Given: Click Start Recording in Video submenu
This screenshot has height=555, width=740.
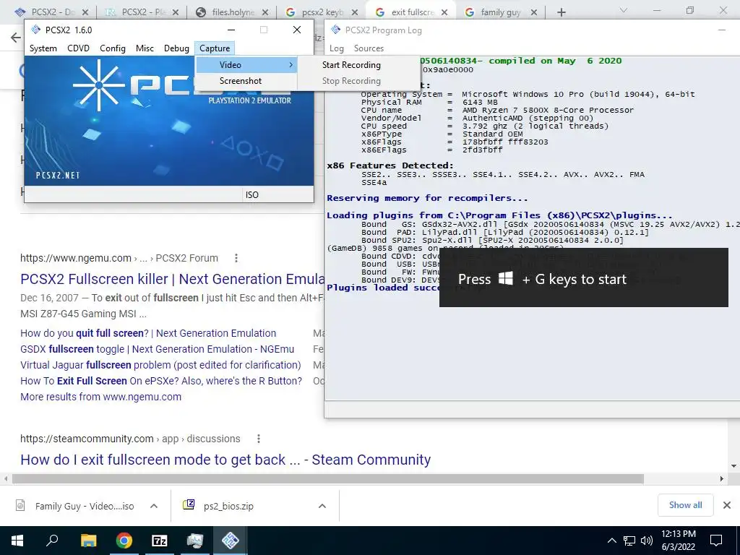Looking at the screenshot, I should click(x=351, y=64).
